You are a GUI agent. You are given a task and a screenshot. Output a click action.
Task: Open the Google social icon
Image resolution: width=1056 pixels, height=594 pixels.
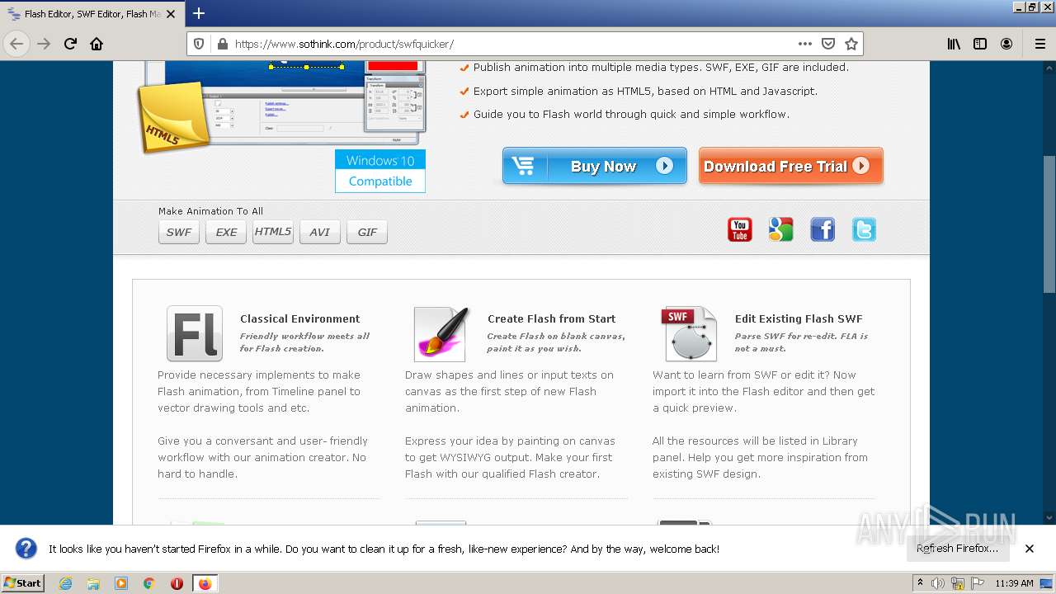(781, 229)
